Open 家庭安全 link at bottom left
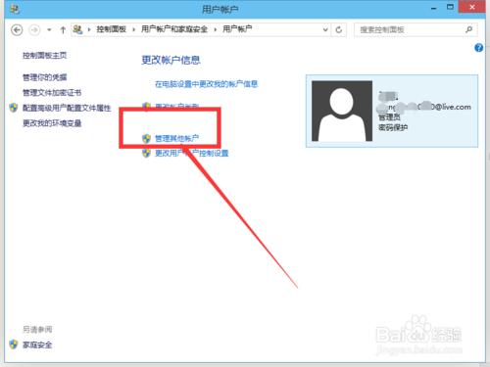 (37, 344)
